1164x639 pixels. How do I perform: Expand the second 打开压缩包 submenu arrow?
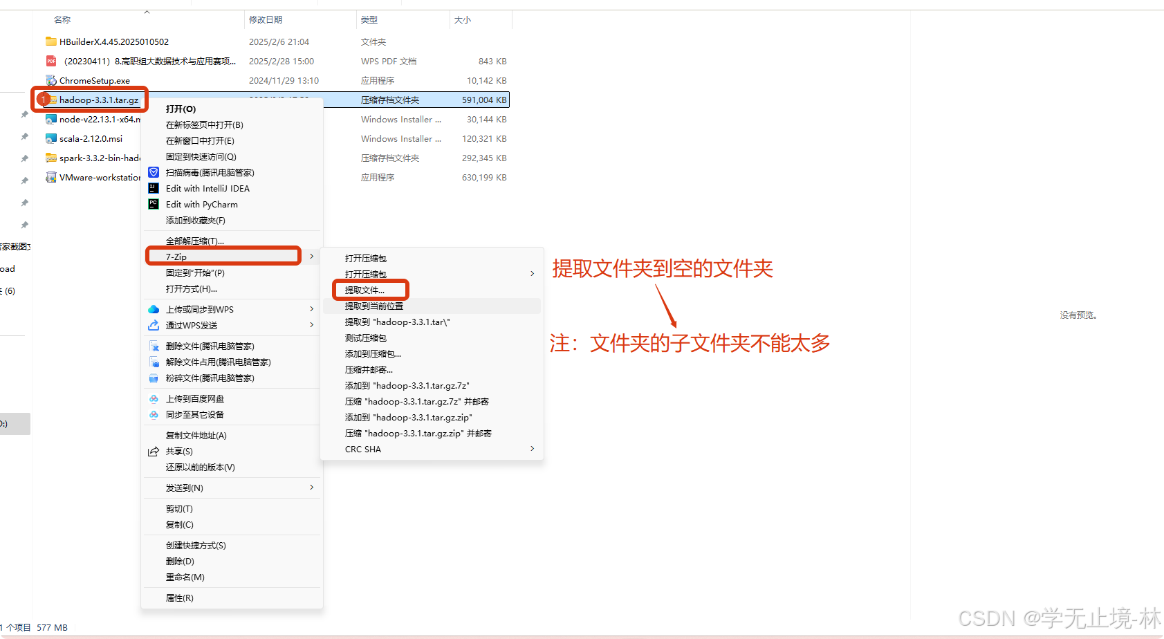[532, 274]
